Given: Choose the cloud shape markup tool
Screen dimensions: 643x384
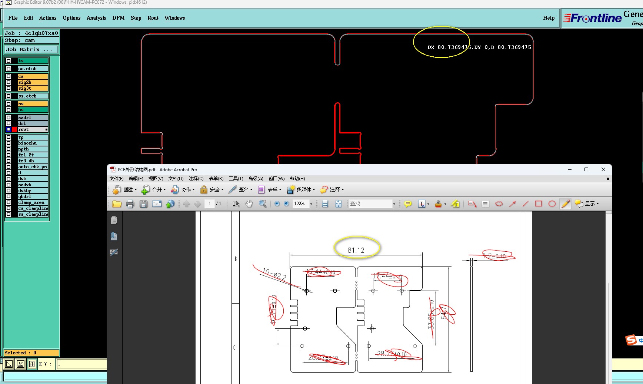Looking at the screenshot, I should coord(499,204).
